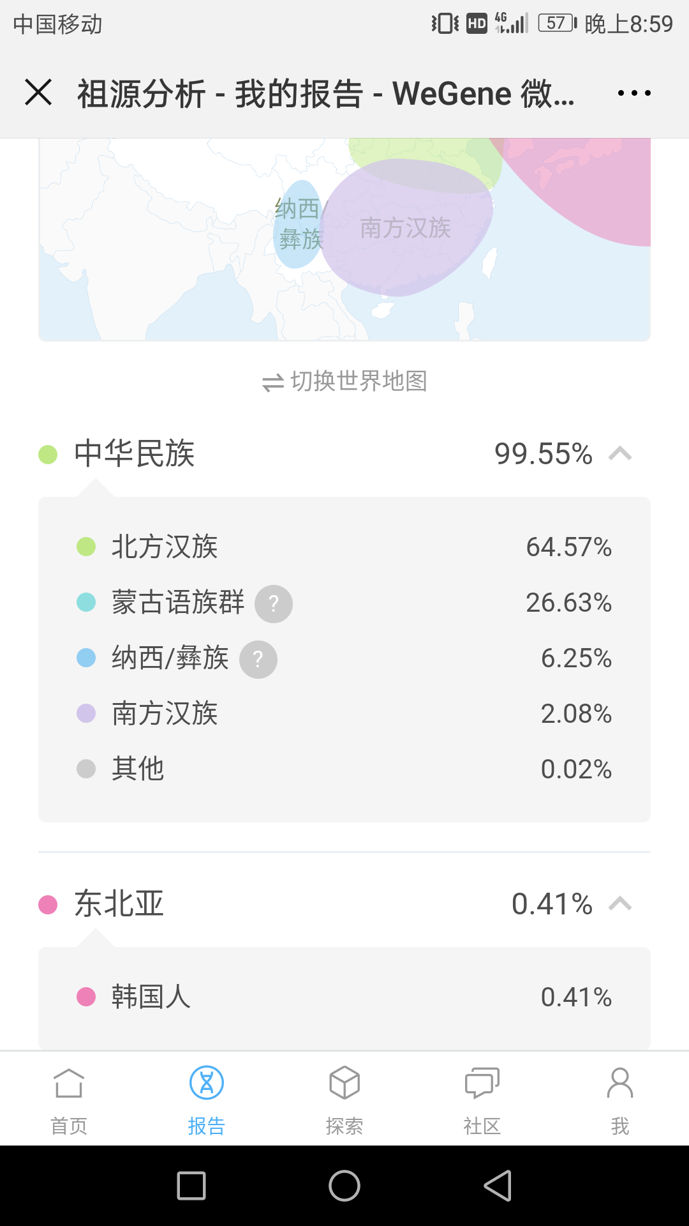
Task: Tap the Android back navigation button
Action: 498,1186
